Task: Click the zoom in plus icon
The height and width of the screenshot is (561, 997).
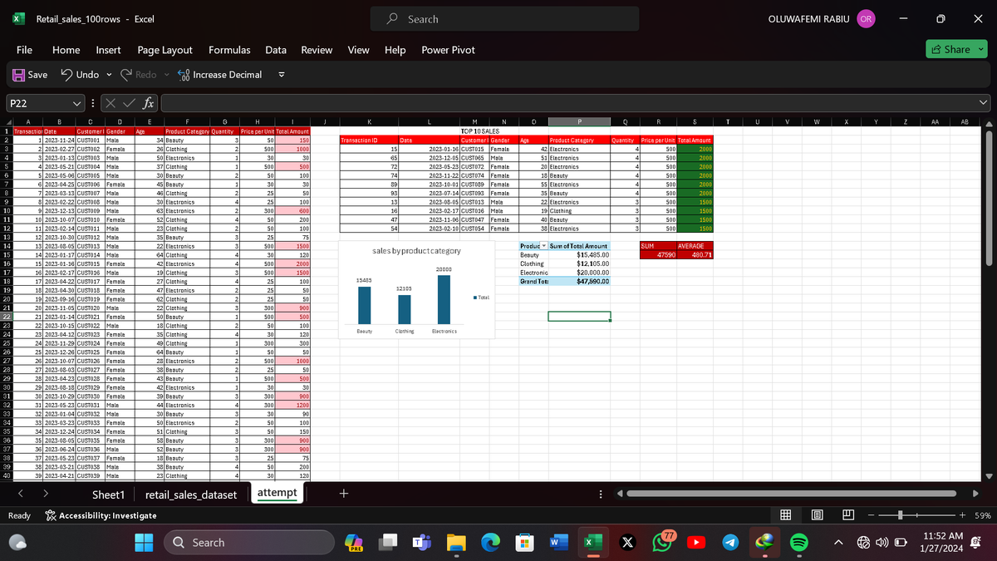Action: 963,515
